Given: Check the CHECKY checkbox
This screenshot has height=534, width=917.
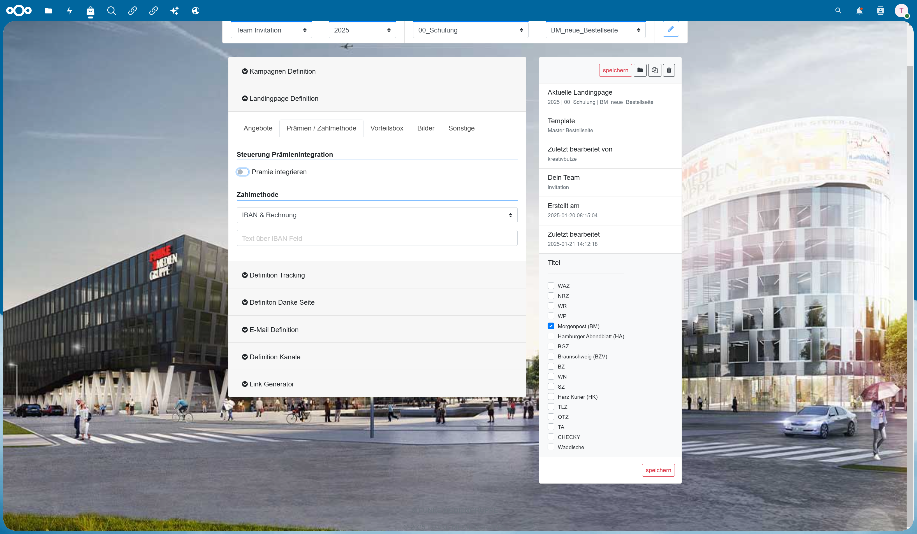Looking at the screenshot, I should coord(551,437).
